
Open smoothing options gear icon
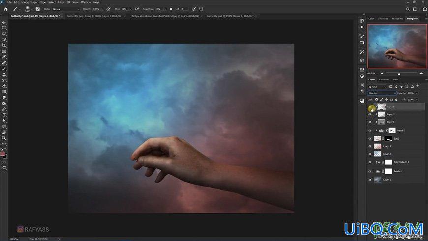(171, 9)
